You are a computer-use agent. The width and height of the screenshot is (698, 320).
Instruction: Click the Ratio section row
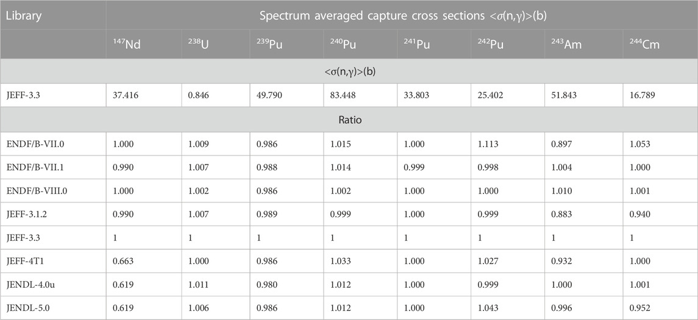click(x=349, y=121)
